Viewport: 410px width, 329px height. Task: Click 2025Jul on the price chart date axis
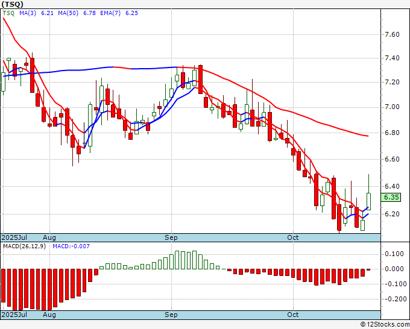point(14,237)
